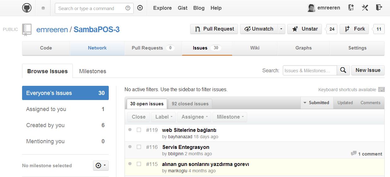Open account settings tools icon
Screen dimensions: 390x177
(x=365, y=8)
